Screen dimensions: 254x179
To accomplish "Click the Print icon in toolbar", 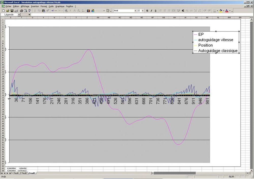I will tap(21, 11).
